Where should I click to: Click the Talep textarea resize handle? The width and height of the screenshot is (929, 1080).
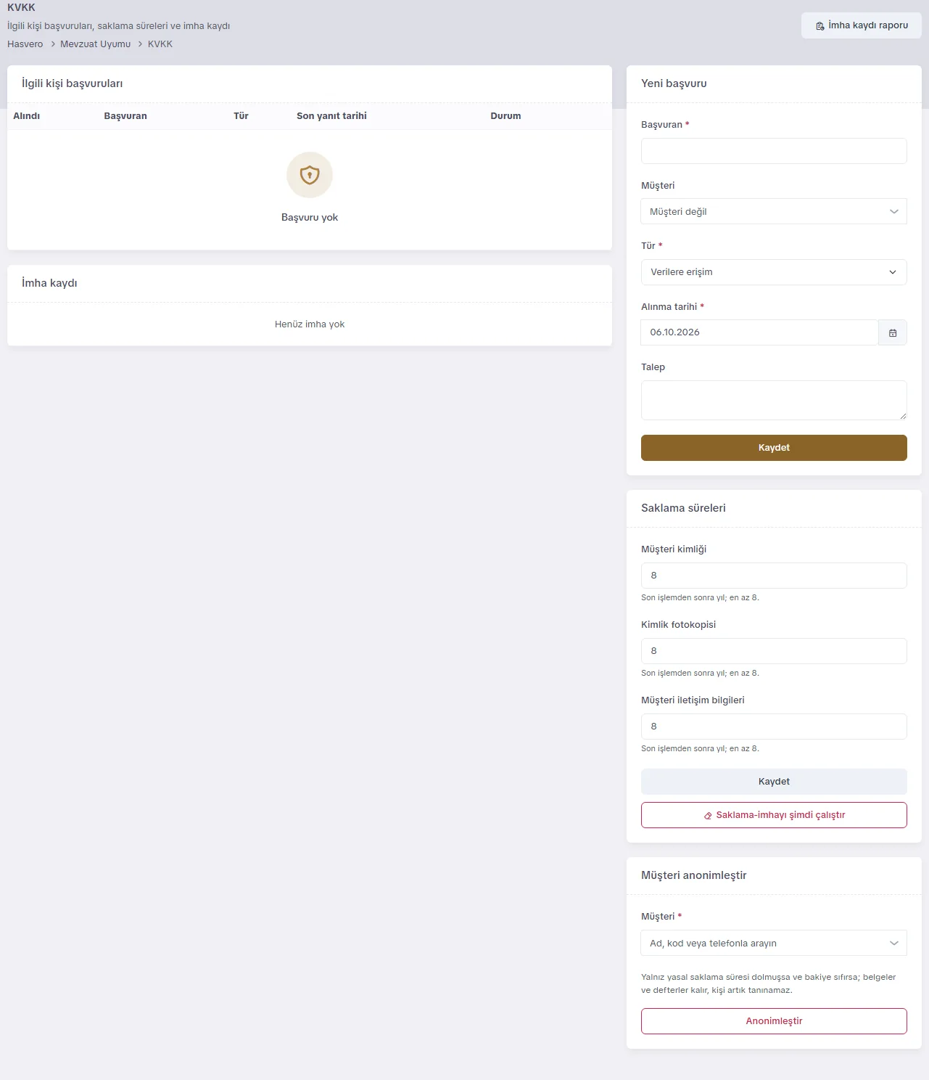pyautogui.click(x=903, y=416)
